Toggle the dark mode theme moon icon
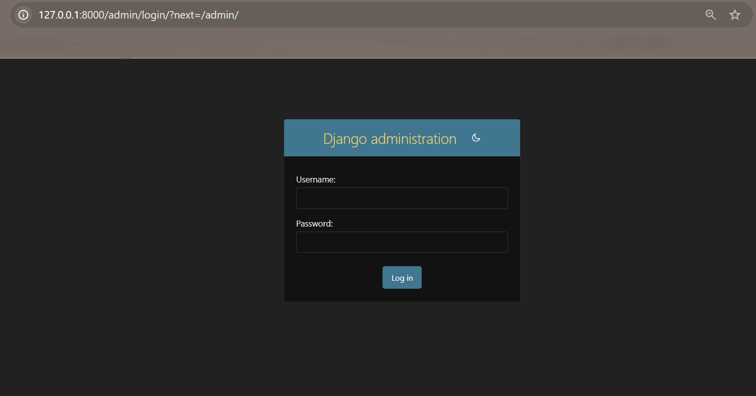The height and width of the screenshot is (396, 756). click(x=476, y=138)
